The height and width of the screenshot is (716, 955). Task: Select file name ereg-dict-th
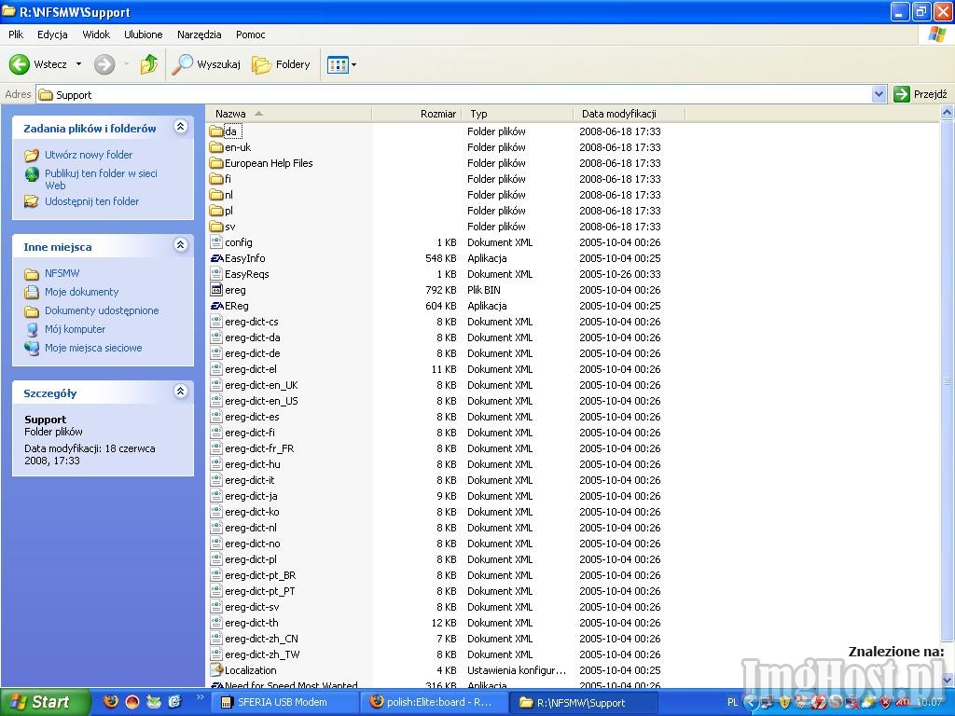(x=252, y=622)
